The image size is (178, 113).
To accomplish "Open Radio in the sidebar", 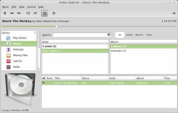I will [19, 67].
